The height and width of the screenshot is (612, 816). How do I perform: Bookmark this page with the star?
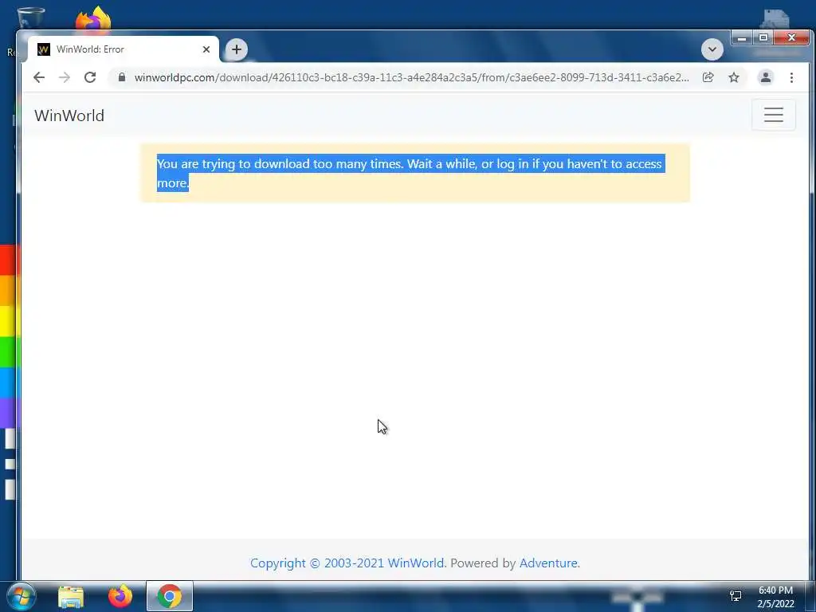(x=734, y=77)
